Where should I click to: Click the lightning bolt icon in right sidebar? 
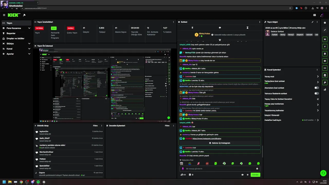(325, 47)
